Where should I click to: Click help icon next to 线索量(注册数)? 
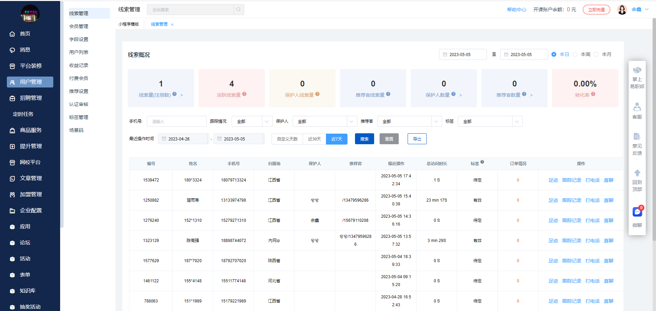coord(175,94)
